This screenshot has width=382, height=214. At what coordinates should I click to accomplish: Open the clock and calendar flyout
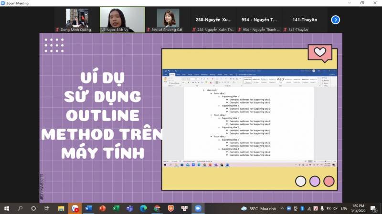tap(360, 208)
